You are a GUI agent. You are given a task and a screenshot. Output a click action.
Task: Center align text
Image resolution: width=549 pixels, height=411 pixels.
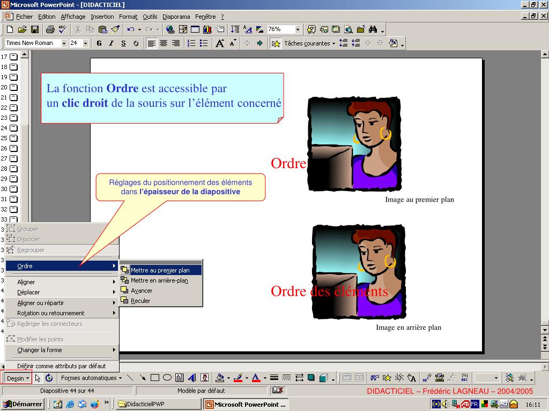click(164, 43)
